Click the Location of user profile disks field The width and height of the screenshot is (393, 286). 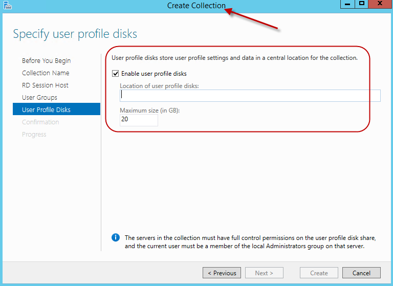pyautogui.click(x=250, y=96)
